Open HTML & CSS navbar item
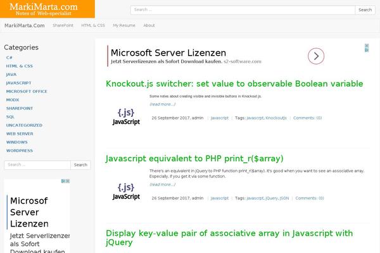Viewport: 380px width, 253px height. click(93, 25)
